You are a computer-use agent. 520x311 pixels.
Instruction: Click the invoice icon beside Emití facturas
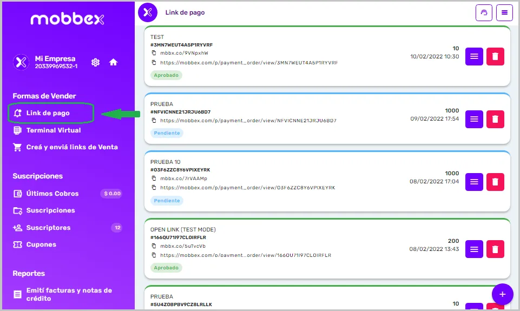tap(17, 294)
